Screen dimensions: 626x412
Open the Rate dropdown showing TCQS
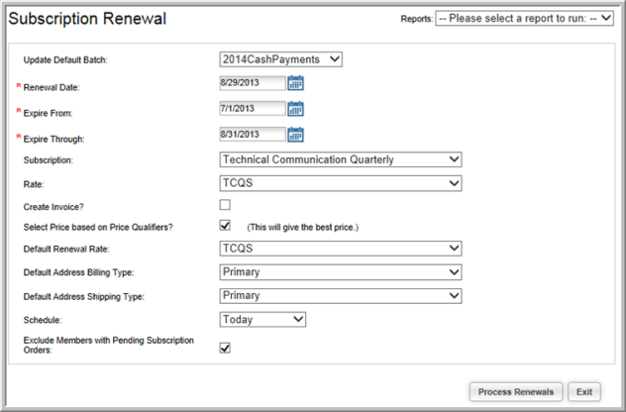point(341,183)
